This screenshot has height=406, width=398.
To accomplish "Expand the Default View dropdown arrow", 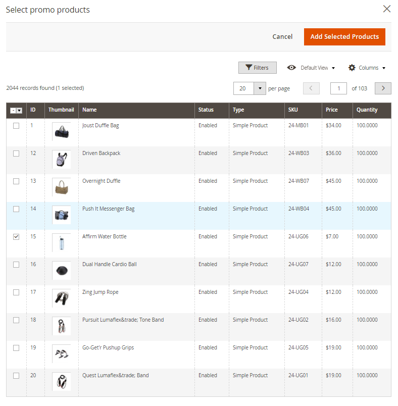I will [x=333, y=68].
